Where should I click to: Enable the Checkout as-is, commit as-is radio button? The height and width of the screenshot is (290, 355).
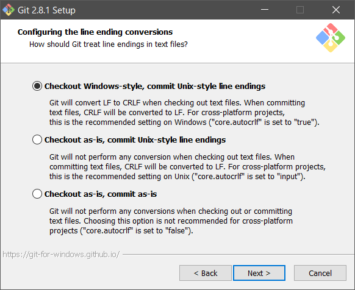[x=37, y=194]
